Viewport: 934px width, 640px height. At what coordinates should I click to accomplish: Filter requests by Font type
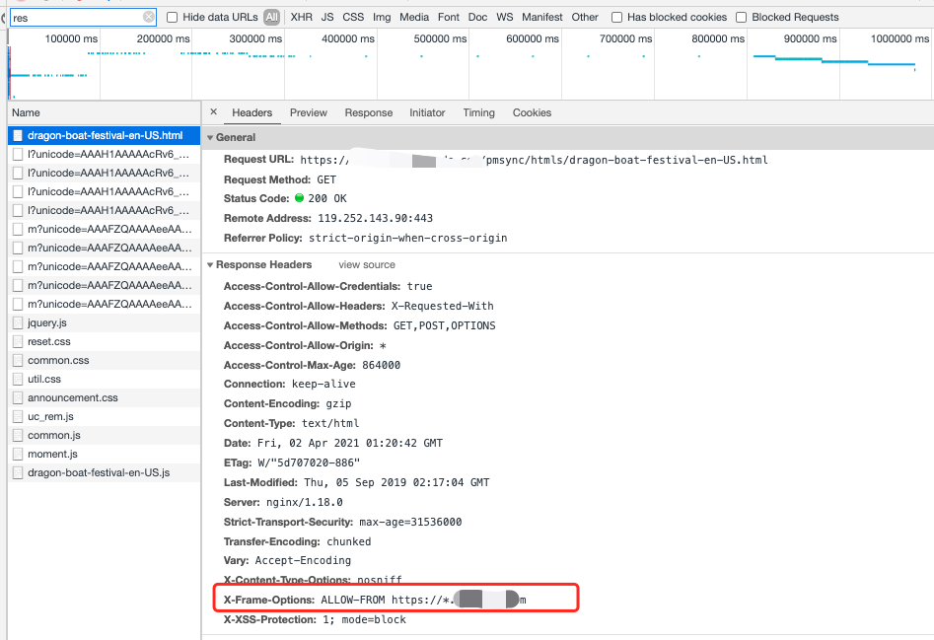(449, 18)
